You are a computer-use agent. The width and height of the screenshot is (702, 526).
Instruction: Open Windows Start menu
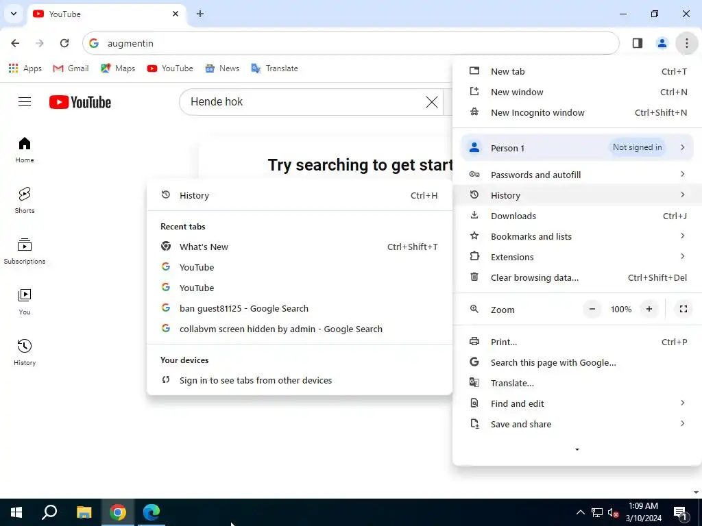16,512
